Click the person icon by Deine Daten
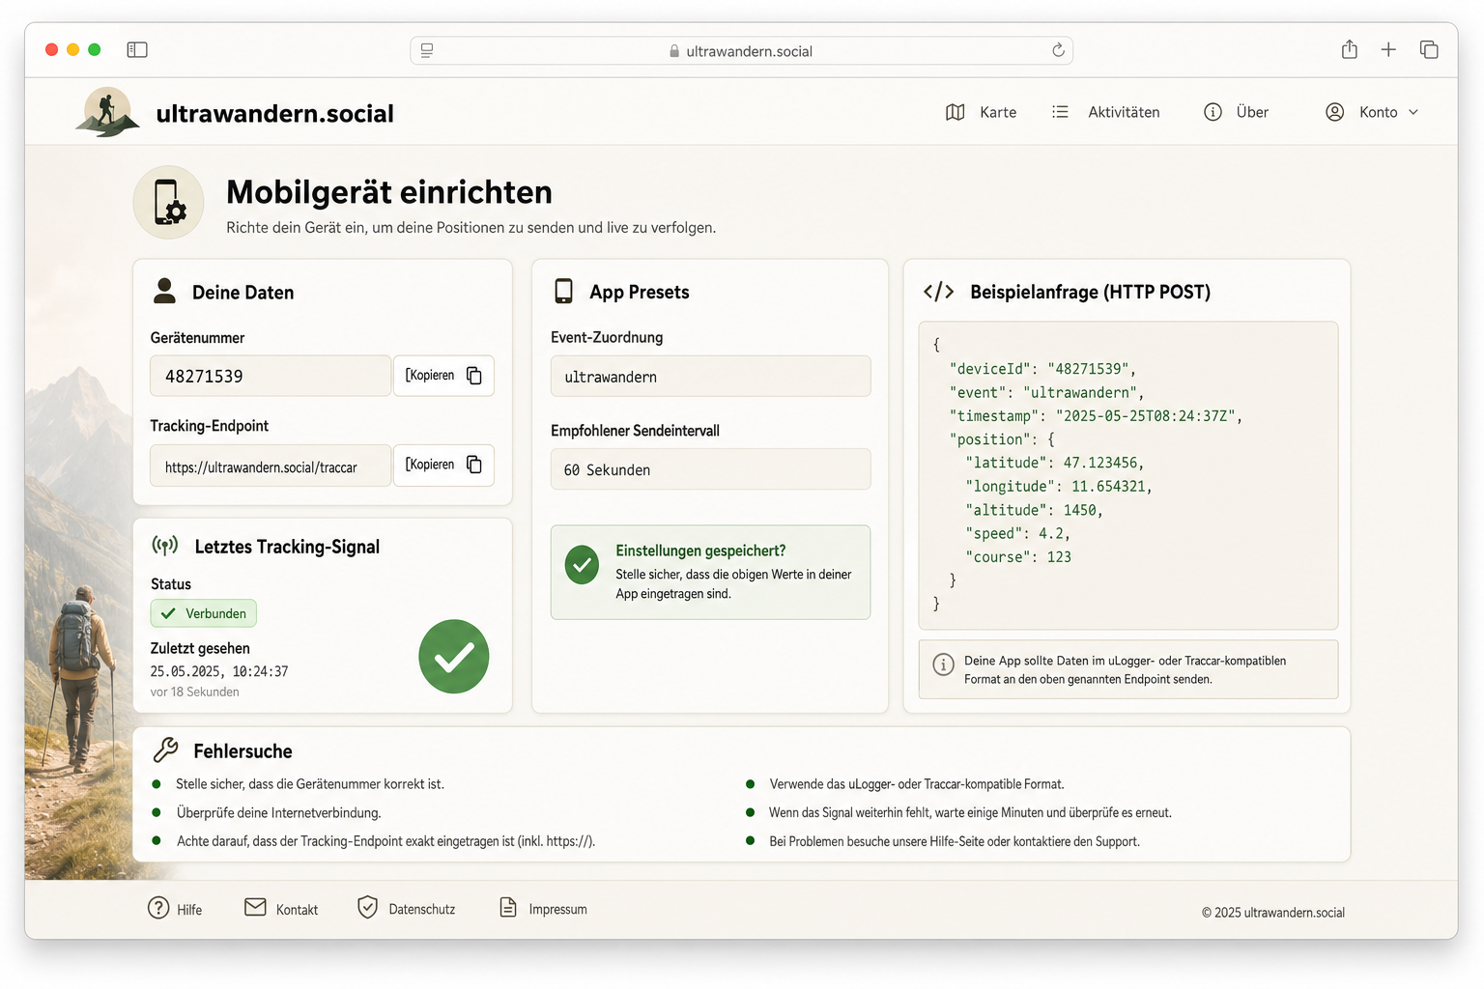The image size is (1484, 989). point(165,291)
